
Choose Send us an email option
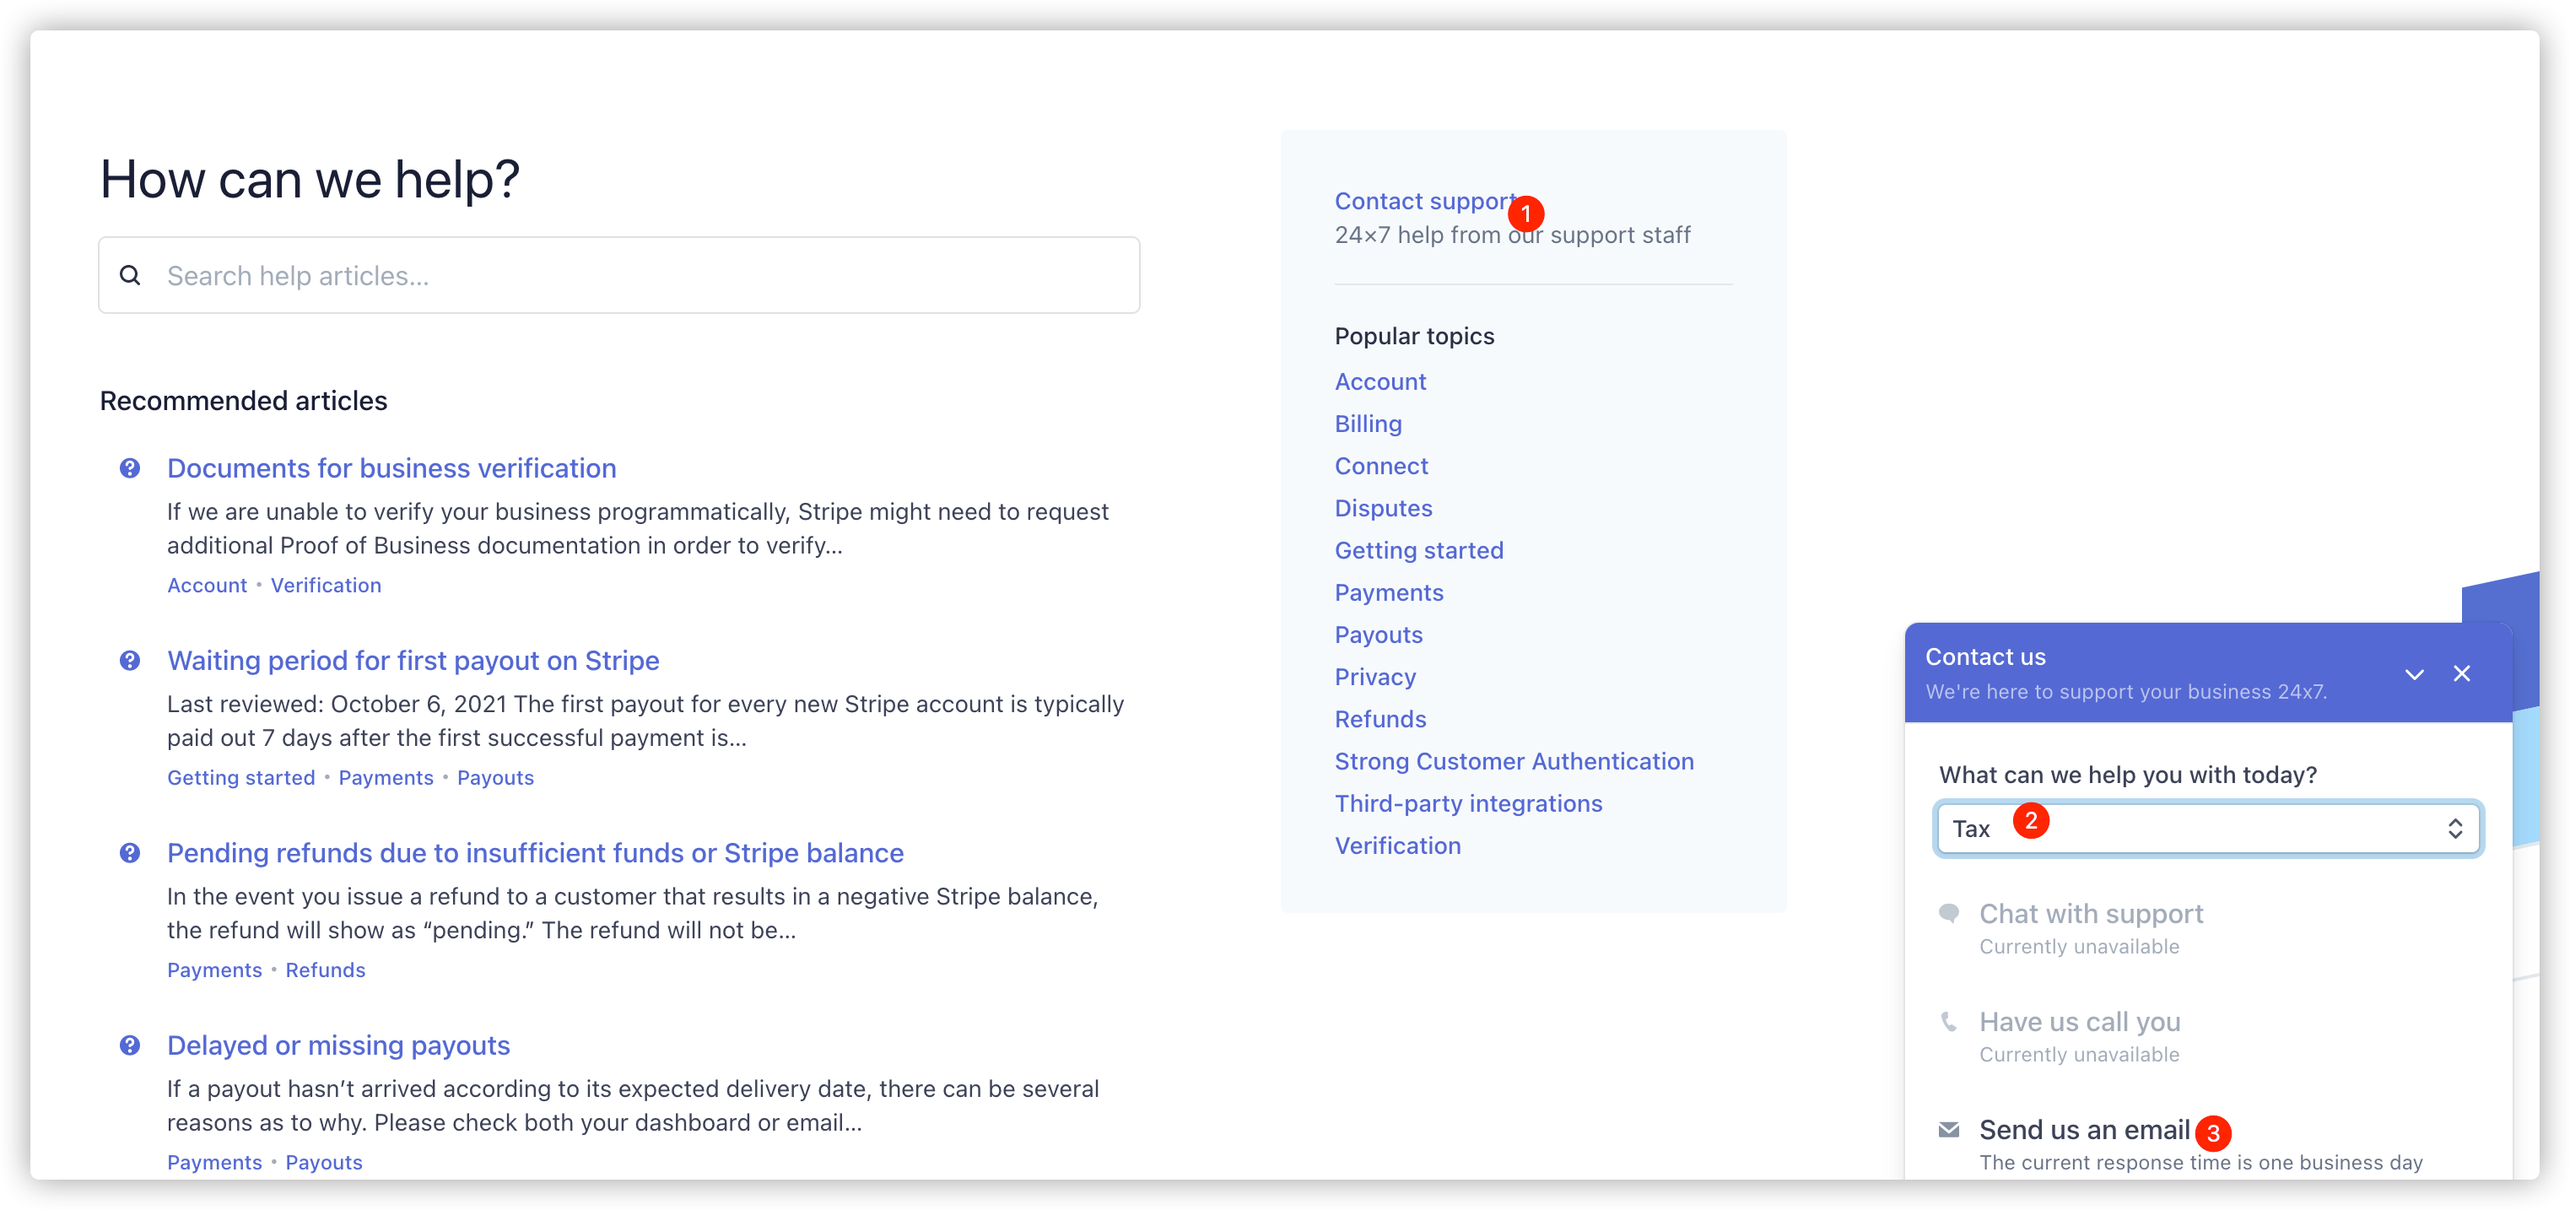(x=2084, y=1130)
